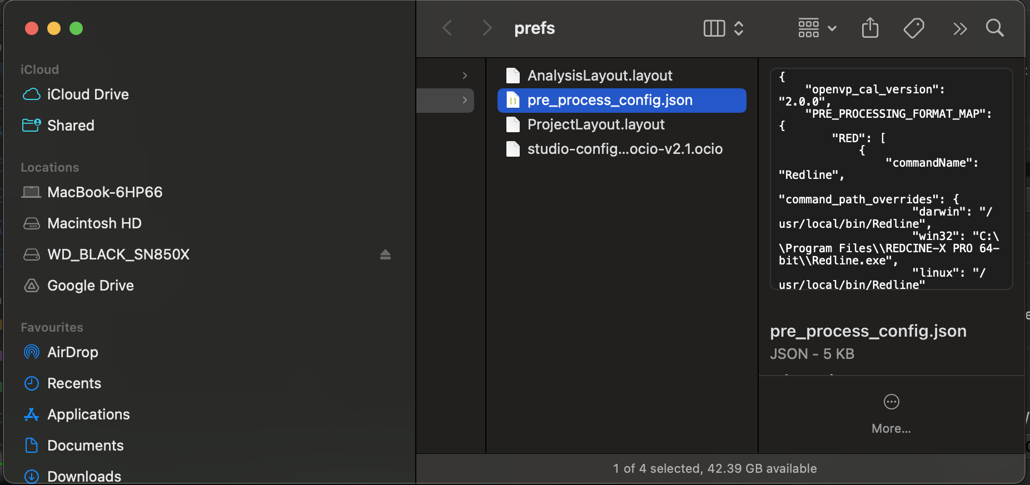Open Finder search with magnifier icon

995,28
